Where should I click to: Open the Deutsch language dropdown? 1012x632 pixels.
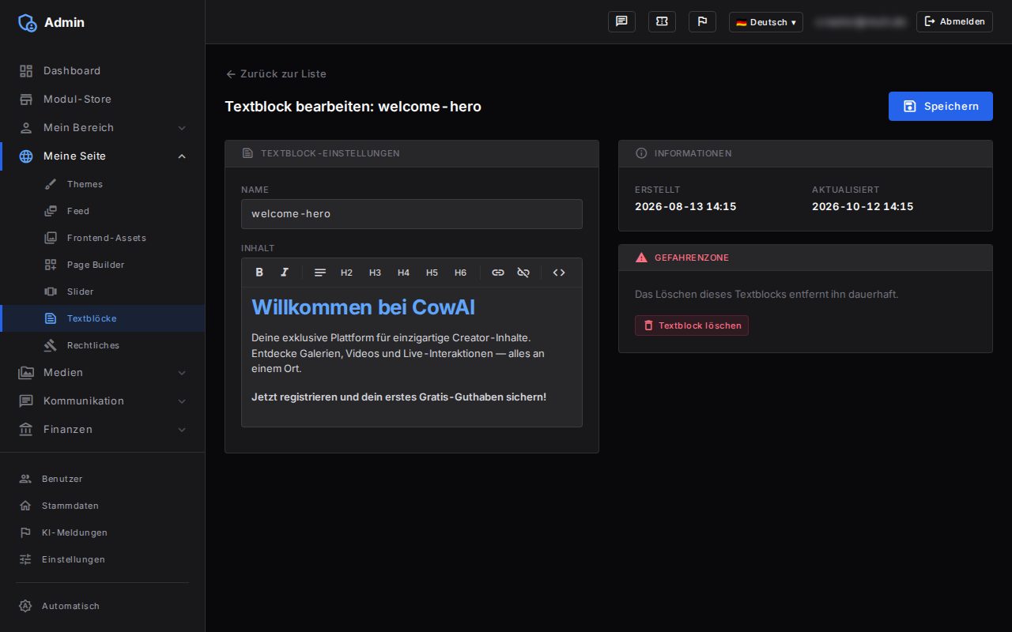coord(766,22)
